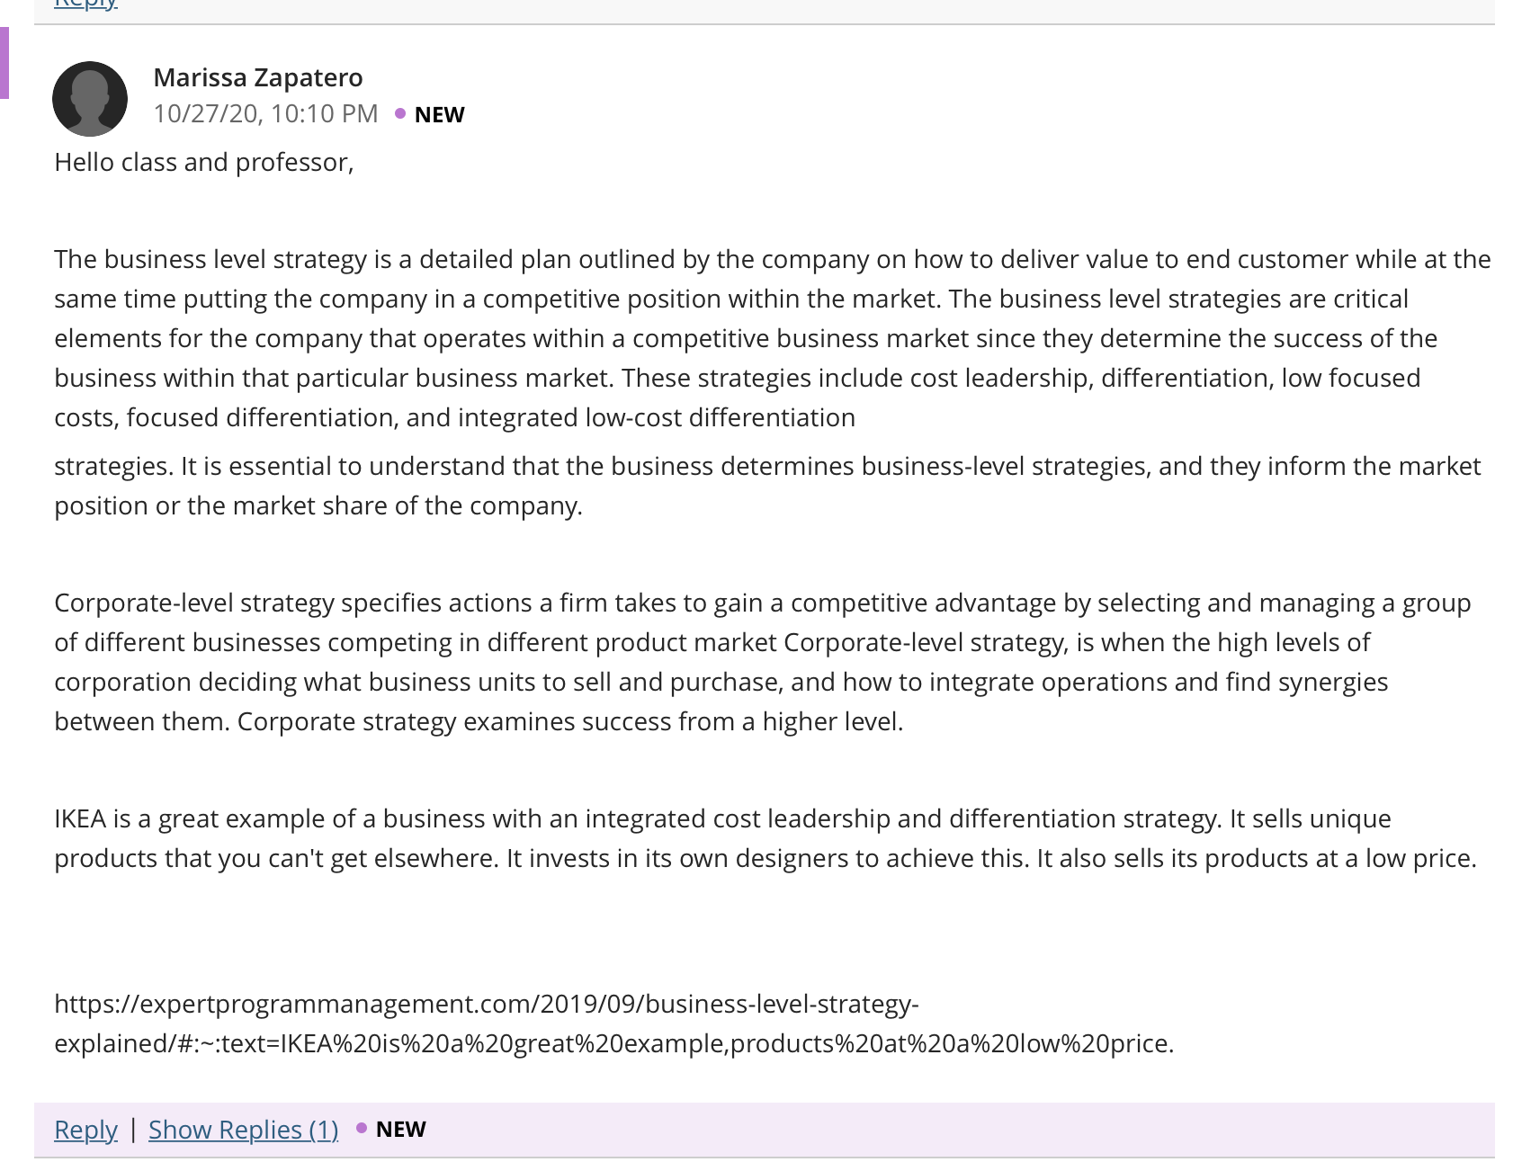Click the partially visible Reply link above the avatar
This screenshot has width=1522, height=1171.
click(85, 4)
